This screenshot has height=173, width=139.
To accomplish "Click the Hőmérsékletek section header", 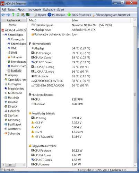I will click(40, 44).
